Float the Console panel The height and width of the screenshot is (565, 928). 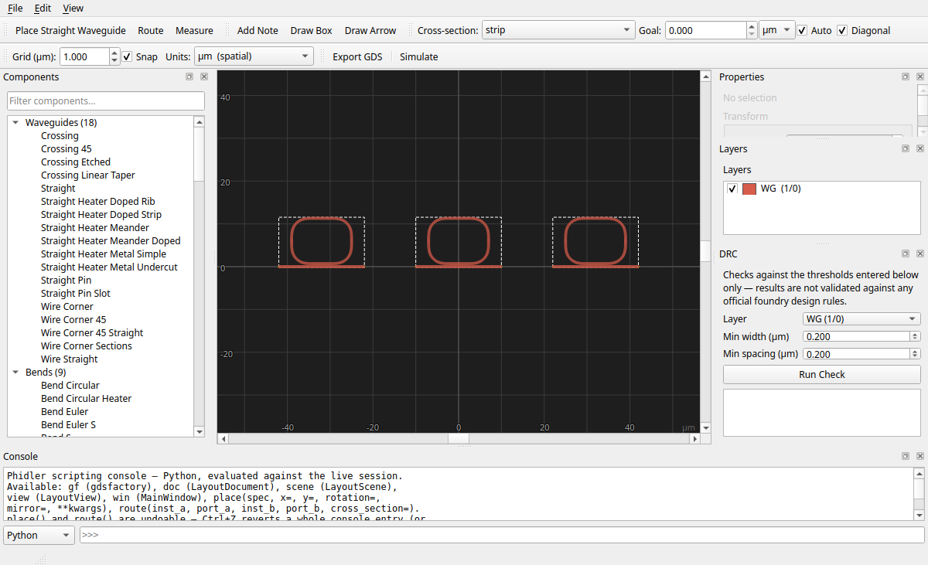(906, 457)
